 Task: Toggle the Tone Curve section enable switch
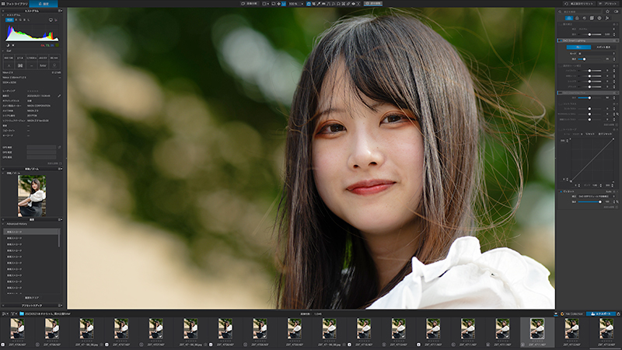561,130
